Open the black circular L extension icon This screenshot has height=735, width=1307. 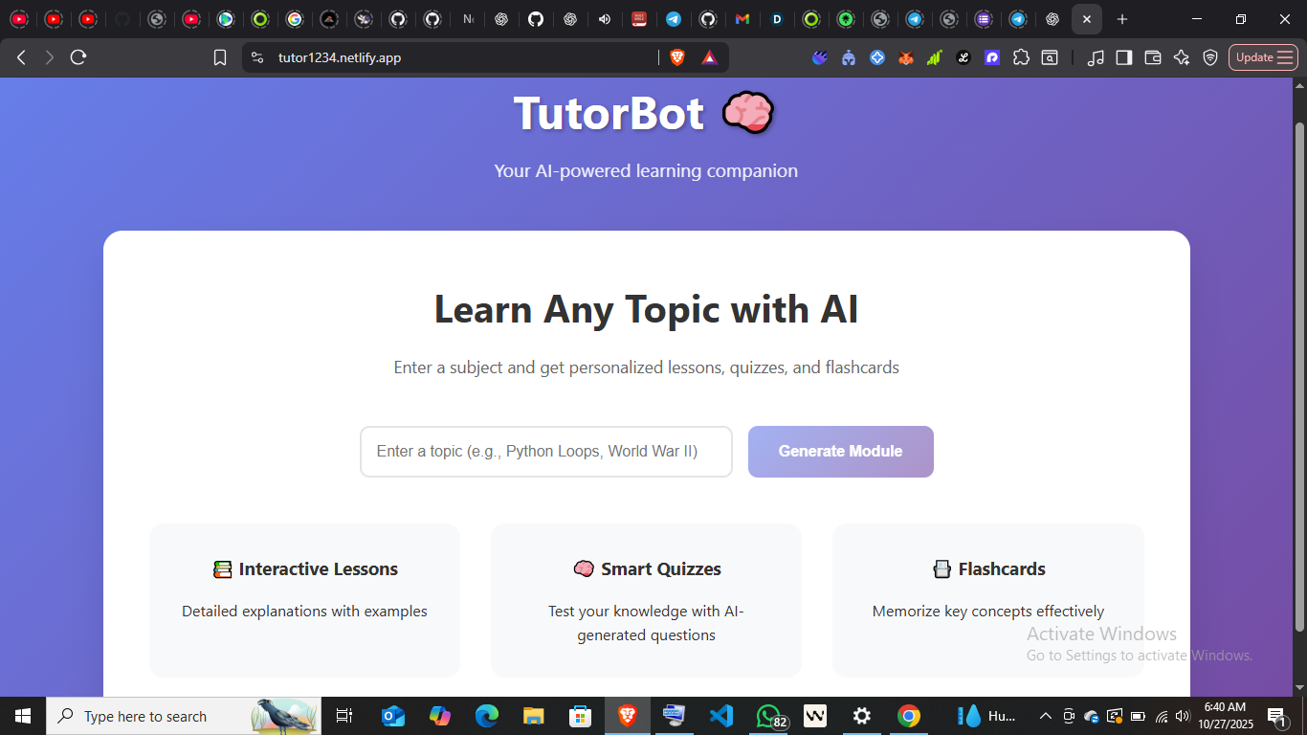click(964, 57)
